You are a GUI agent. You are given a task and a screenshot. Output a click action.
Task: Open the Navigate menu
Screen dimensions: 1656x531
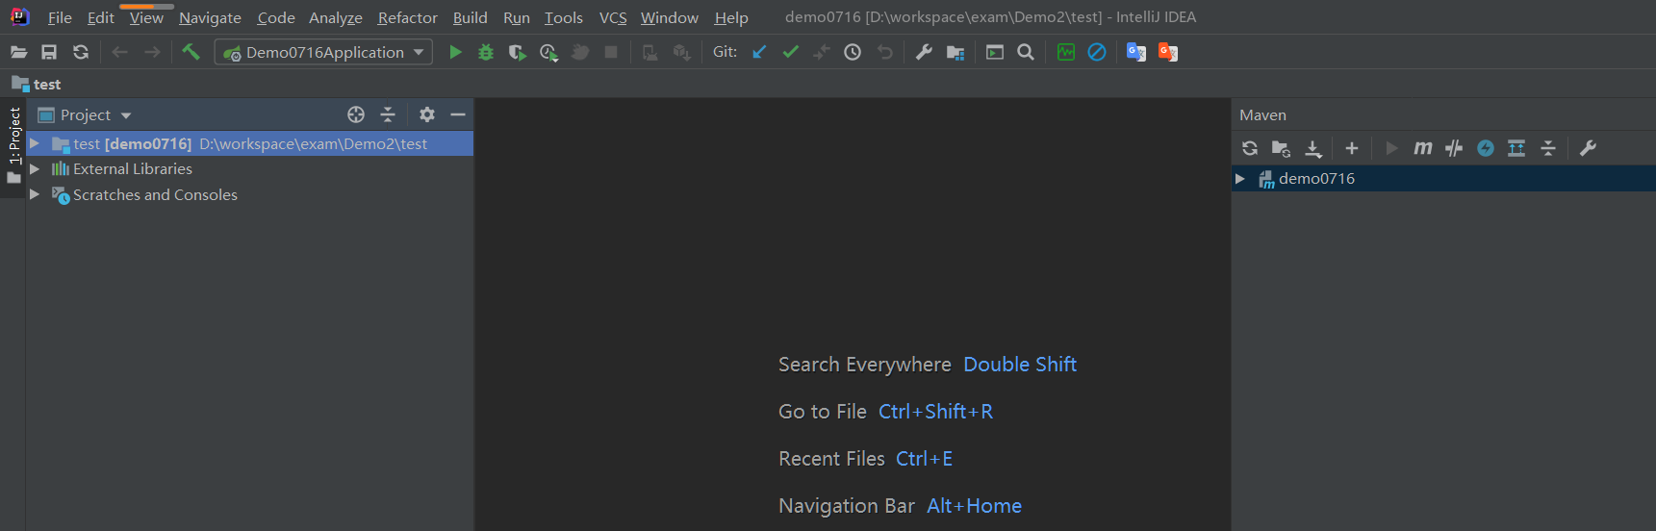[x=210, y=17]
